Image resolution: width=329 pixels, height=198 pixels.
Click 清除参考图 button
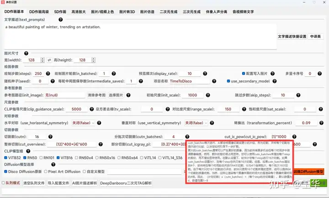97,95
